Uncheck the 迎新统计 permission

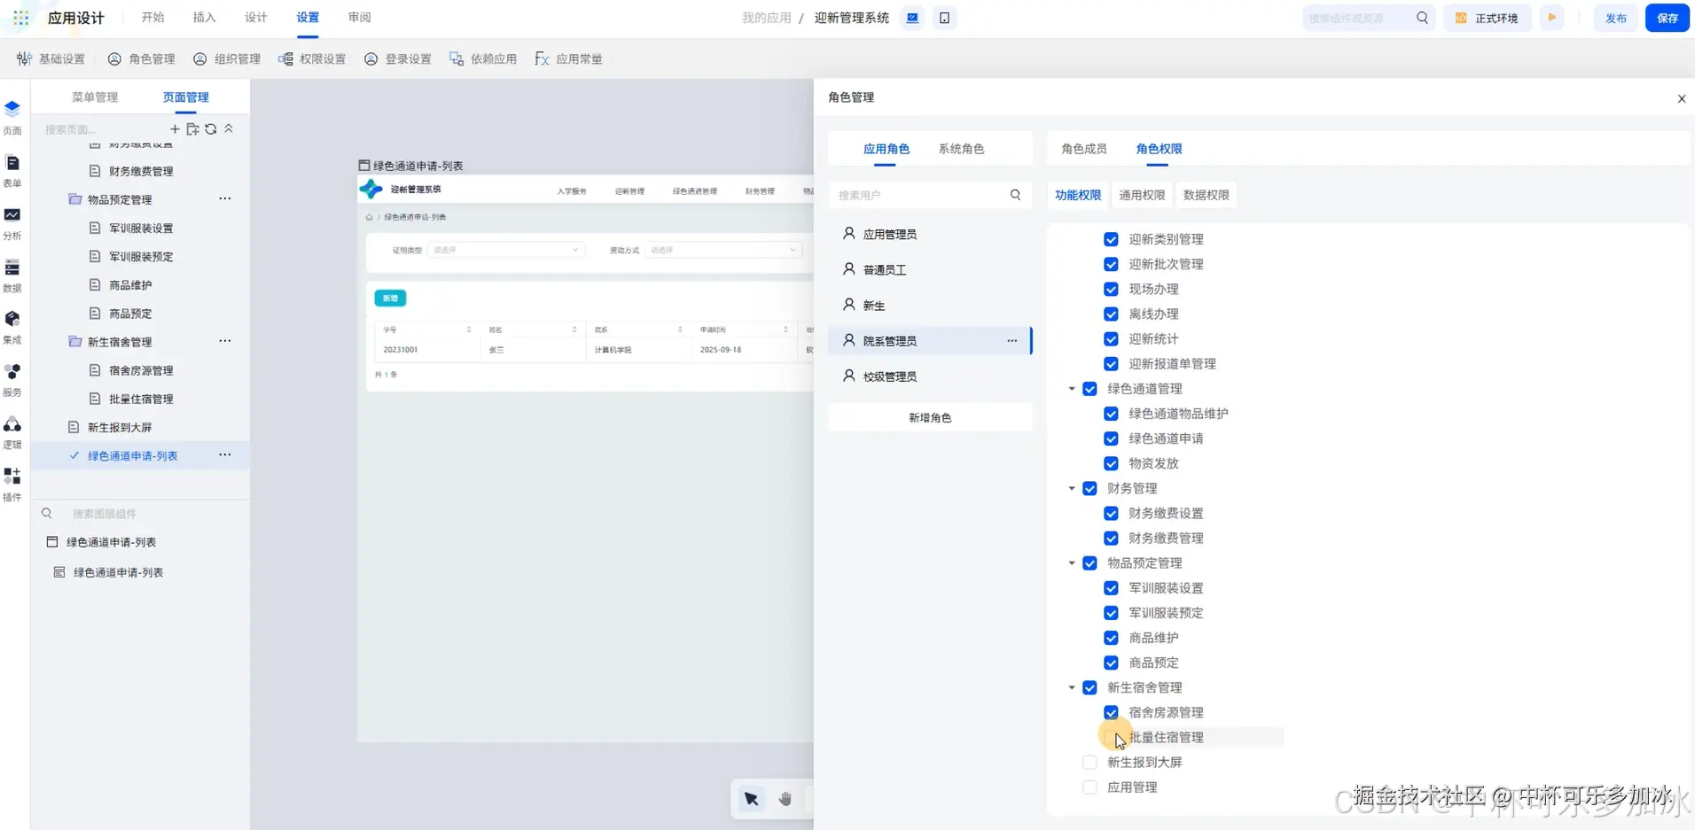pos(1109,338)
